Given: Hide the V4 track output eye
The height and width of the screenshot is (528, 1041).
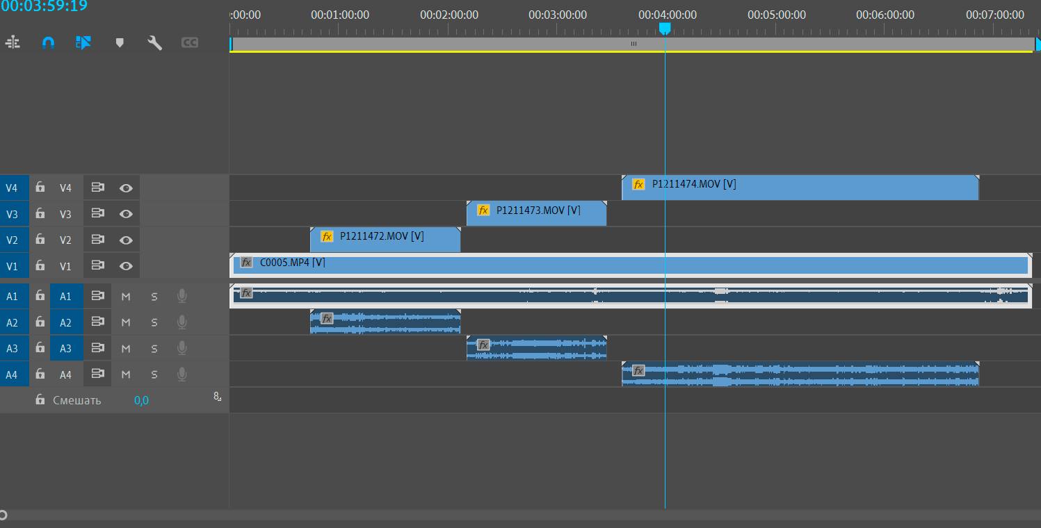Looking at the screenshot, I should coord(126,188).
